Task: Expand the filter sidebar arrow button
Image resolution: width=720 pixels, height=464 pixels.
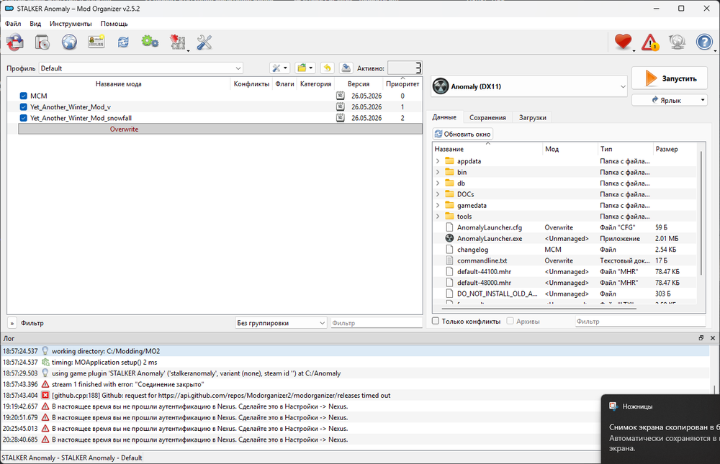Action: (12, 323)
